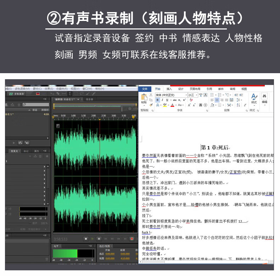Open the editor file dropdown next to 未命名 1
280x276 pixels.
coord(78,99)
